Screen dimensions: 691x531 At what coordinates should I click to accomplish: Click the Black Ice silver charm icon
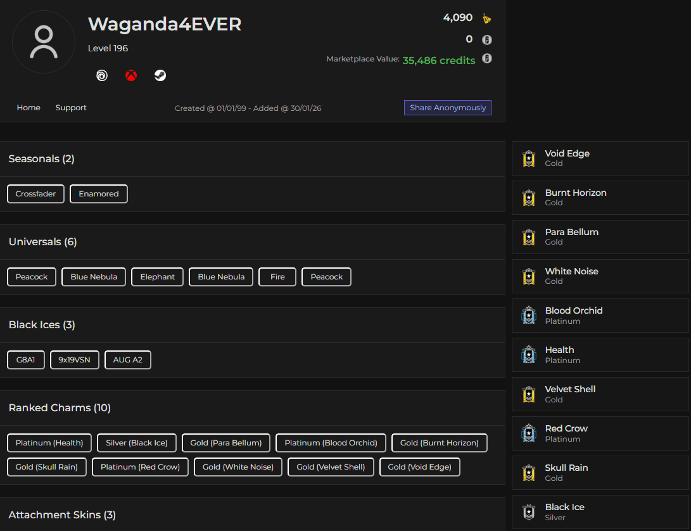[x=529, y=512]
